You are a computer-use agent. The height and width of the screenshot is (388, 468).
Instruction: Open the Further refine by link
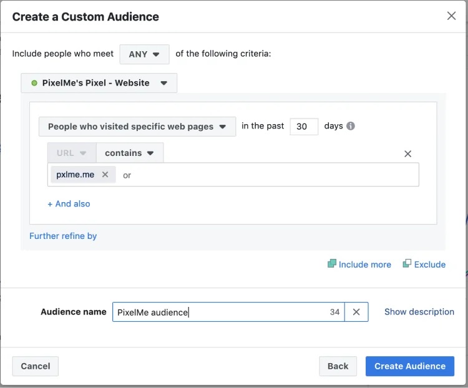[63, 236]
